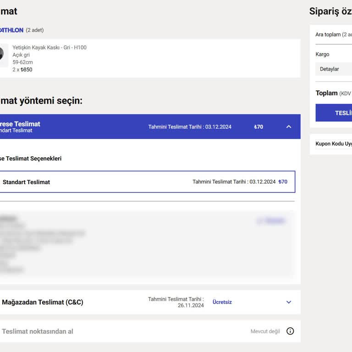Expand Mağazadan Teslimat with the down chevron

click(x=289, y=302)
